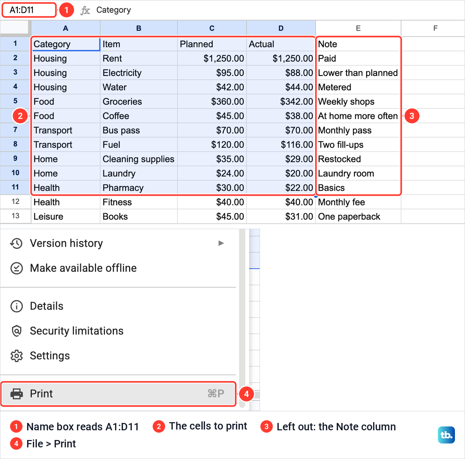
Task: Select row 9 header
Action: tap(15, 159)
